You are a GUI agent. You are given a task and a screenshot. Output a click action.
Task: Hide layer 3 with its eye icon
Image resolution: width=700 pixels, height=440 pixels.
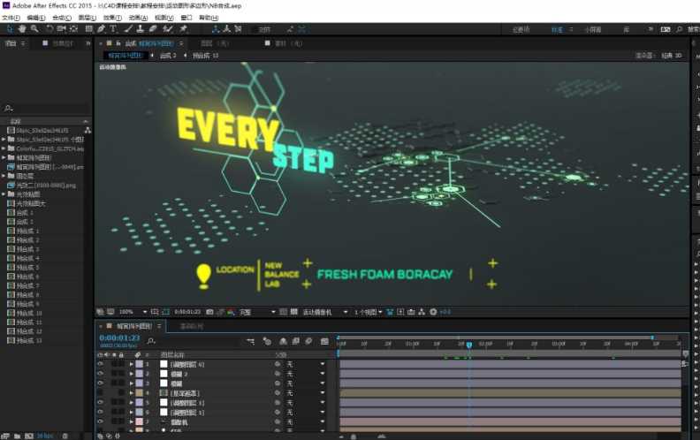click(100, 383)
